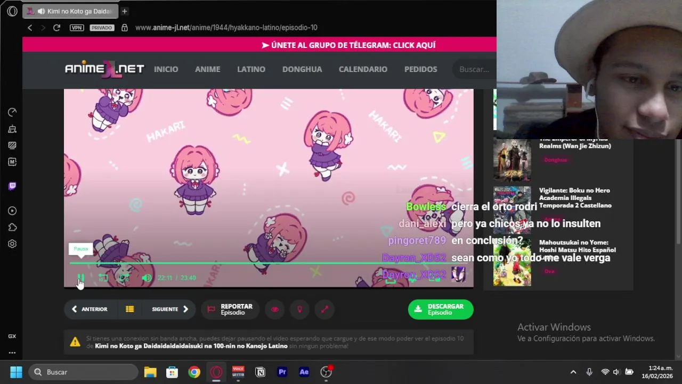Go to the SIGUIENTE next episode

[170, 309]
